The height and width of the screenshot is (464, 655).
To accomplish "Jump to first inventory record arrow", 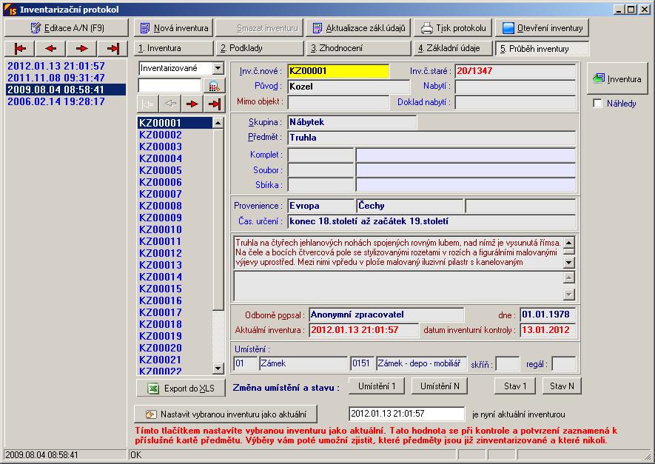I will pos(20,48).
